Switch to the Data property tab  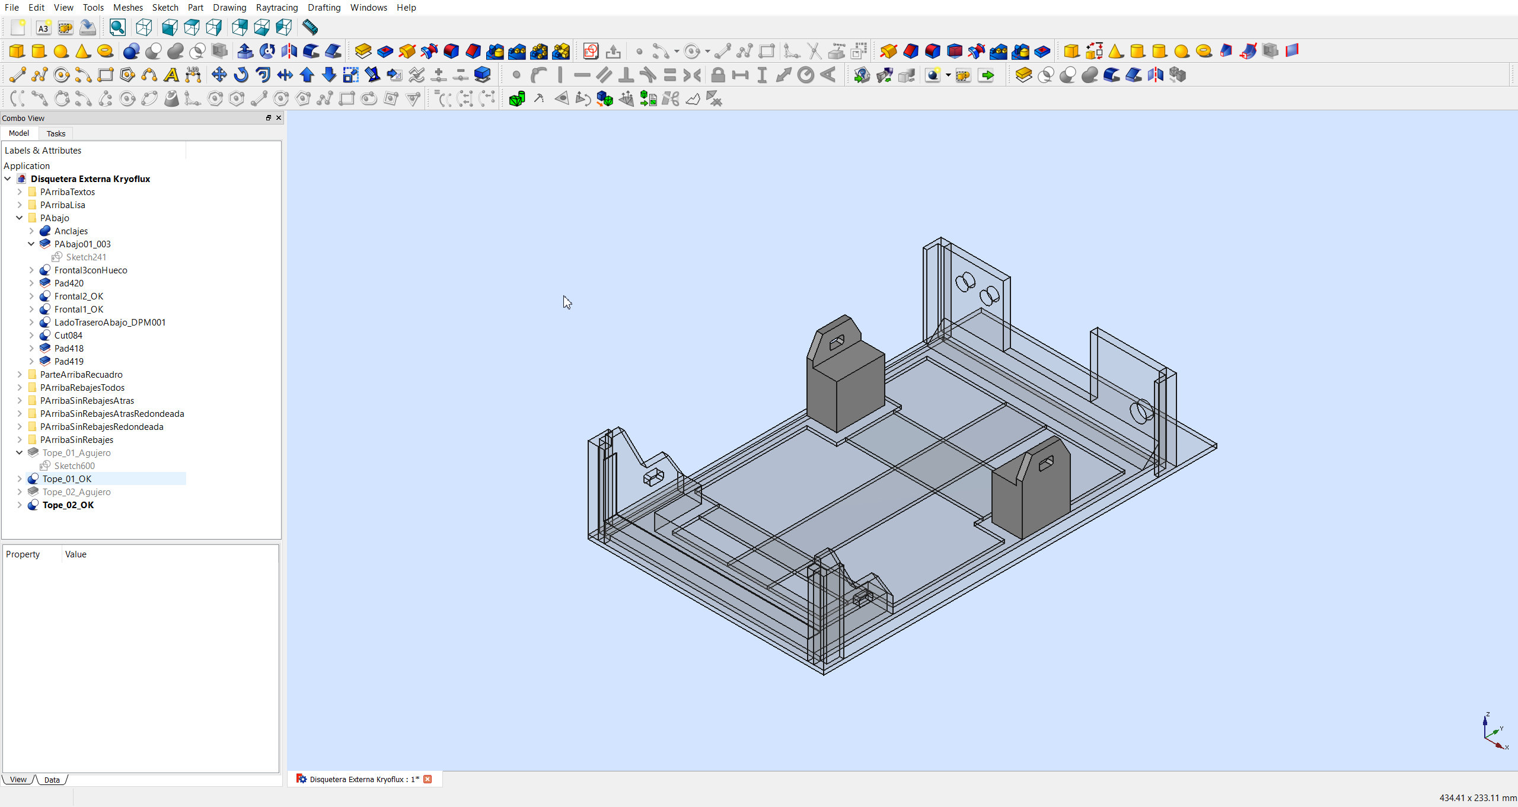click(52, 780)
